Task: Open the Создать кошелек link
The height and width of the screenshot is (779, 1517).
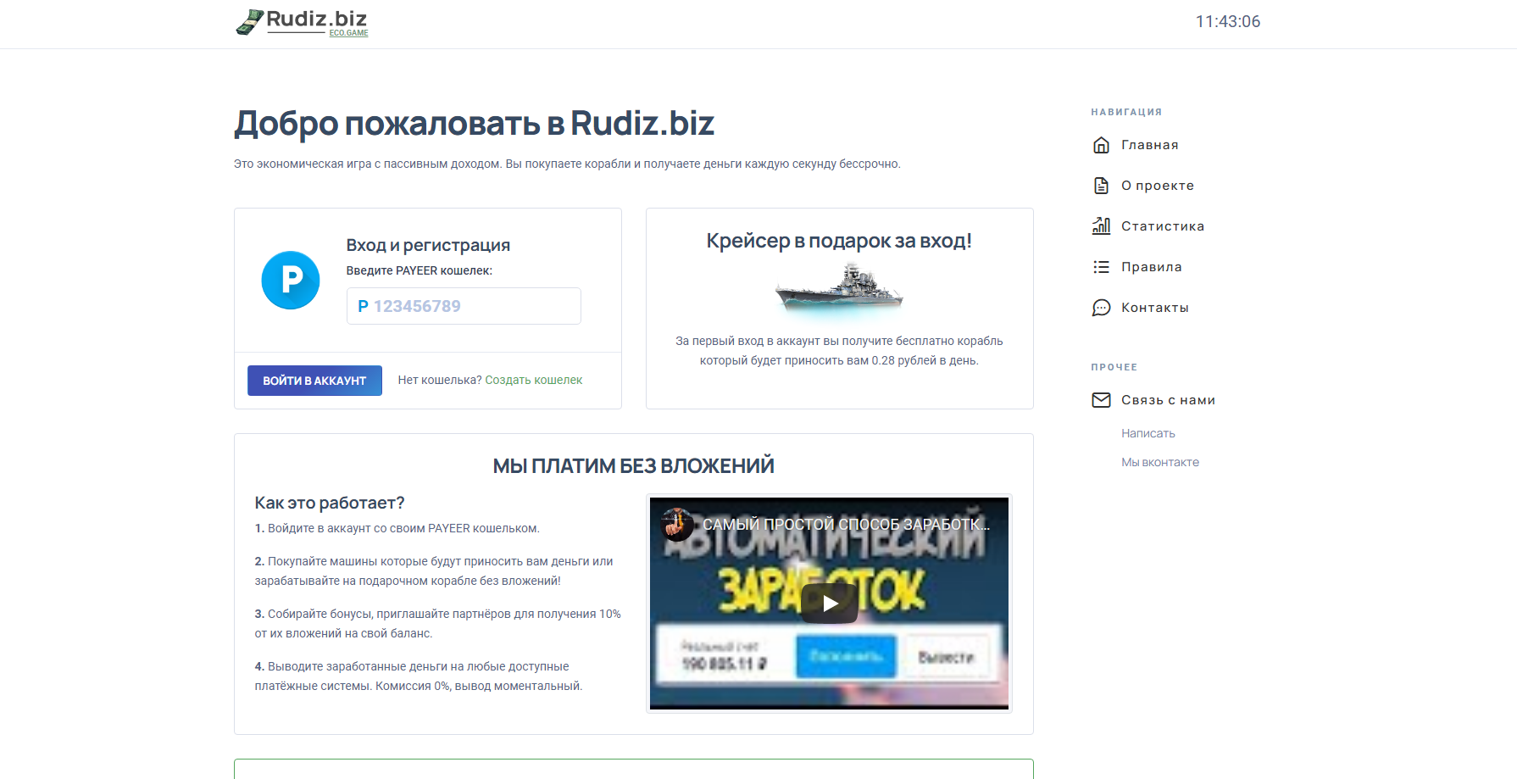Action: coord(533,380)
